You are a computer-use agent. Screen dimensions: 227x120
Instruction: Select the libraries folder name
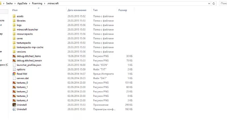21,21
